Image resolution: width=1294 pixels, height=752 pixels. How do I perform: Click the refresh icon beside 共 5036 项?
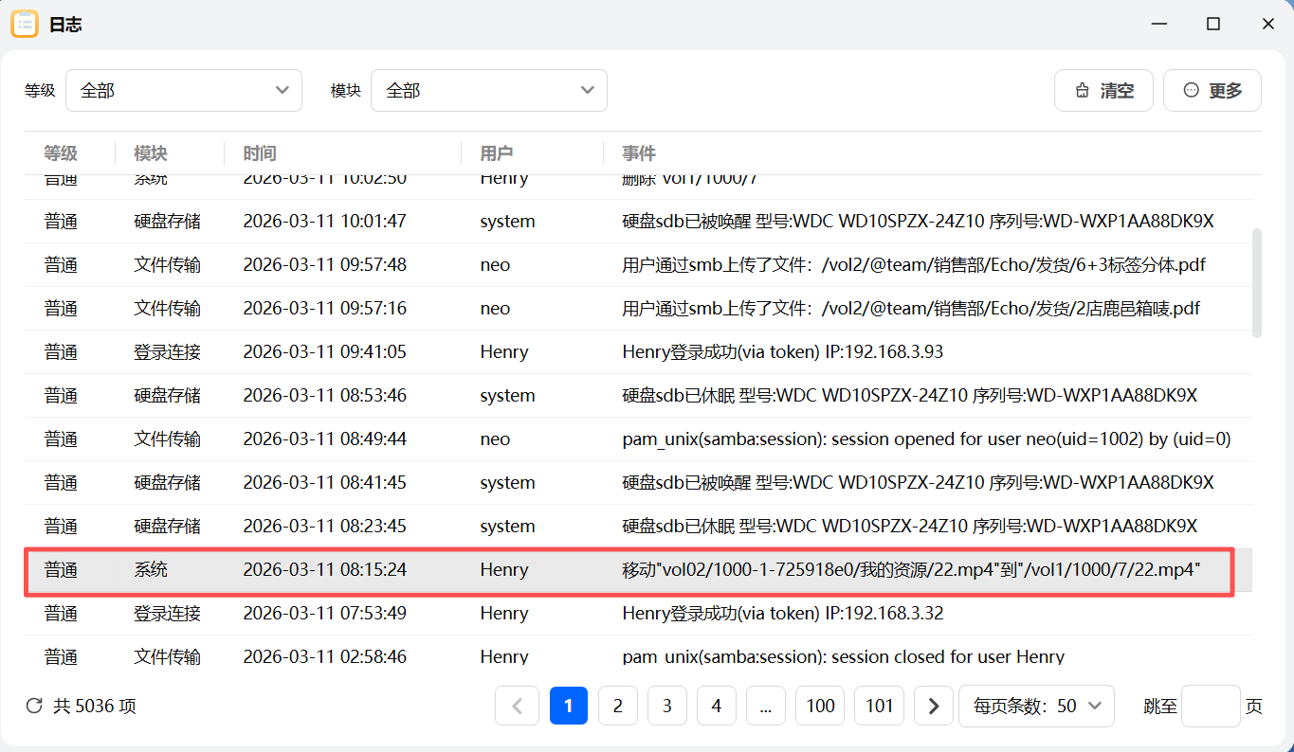point(34,706)
